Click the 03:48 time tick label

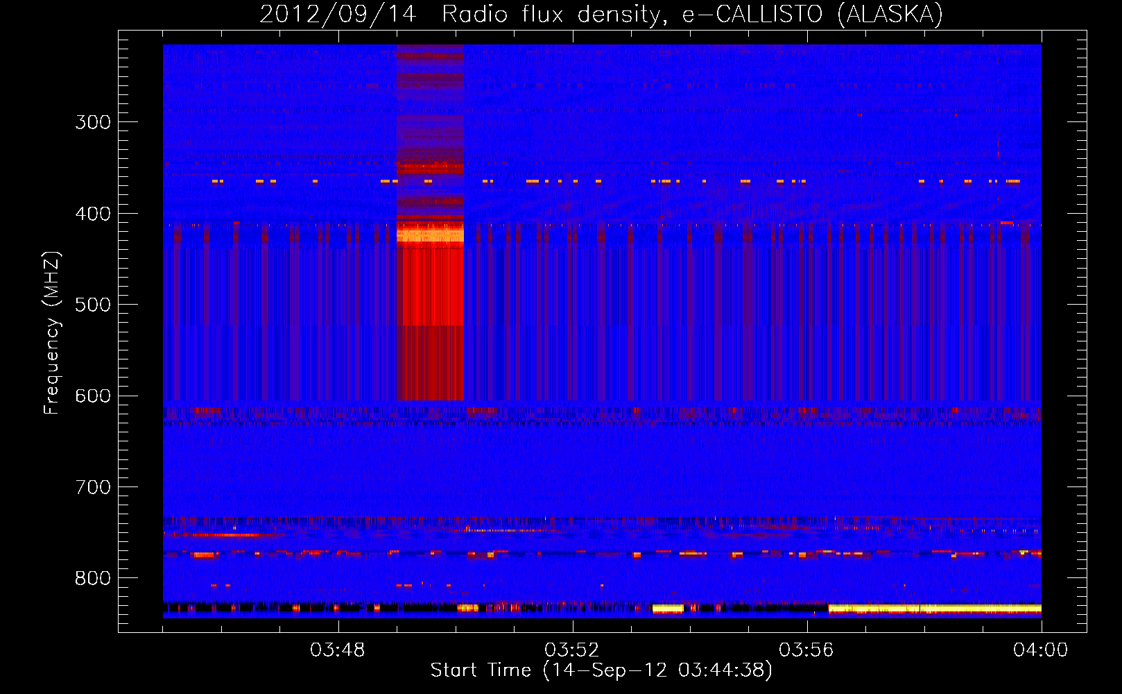(338, 650)
